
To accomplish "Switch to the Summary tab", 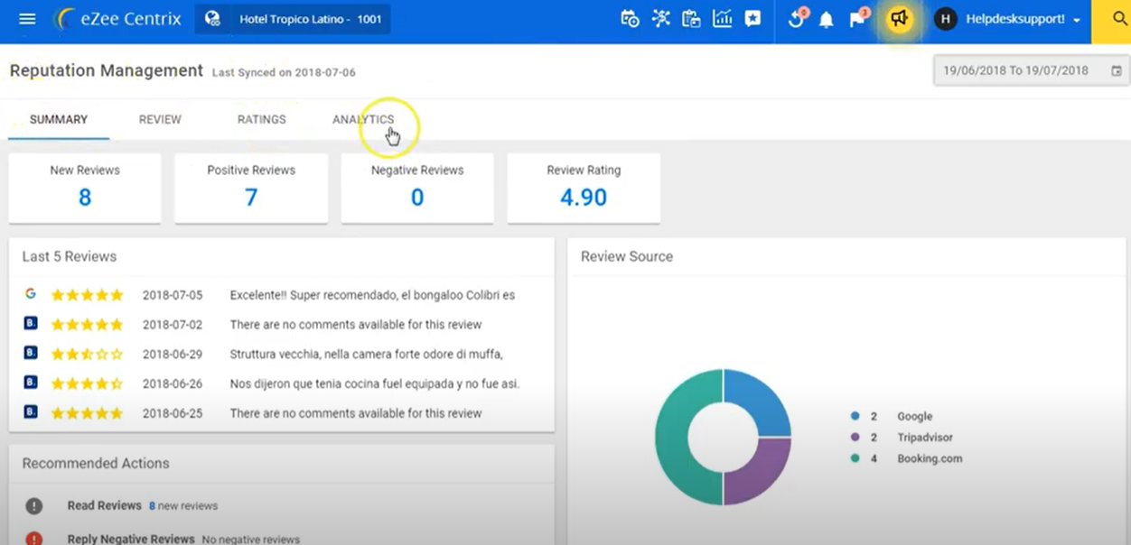I will point(59,119).
